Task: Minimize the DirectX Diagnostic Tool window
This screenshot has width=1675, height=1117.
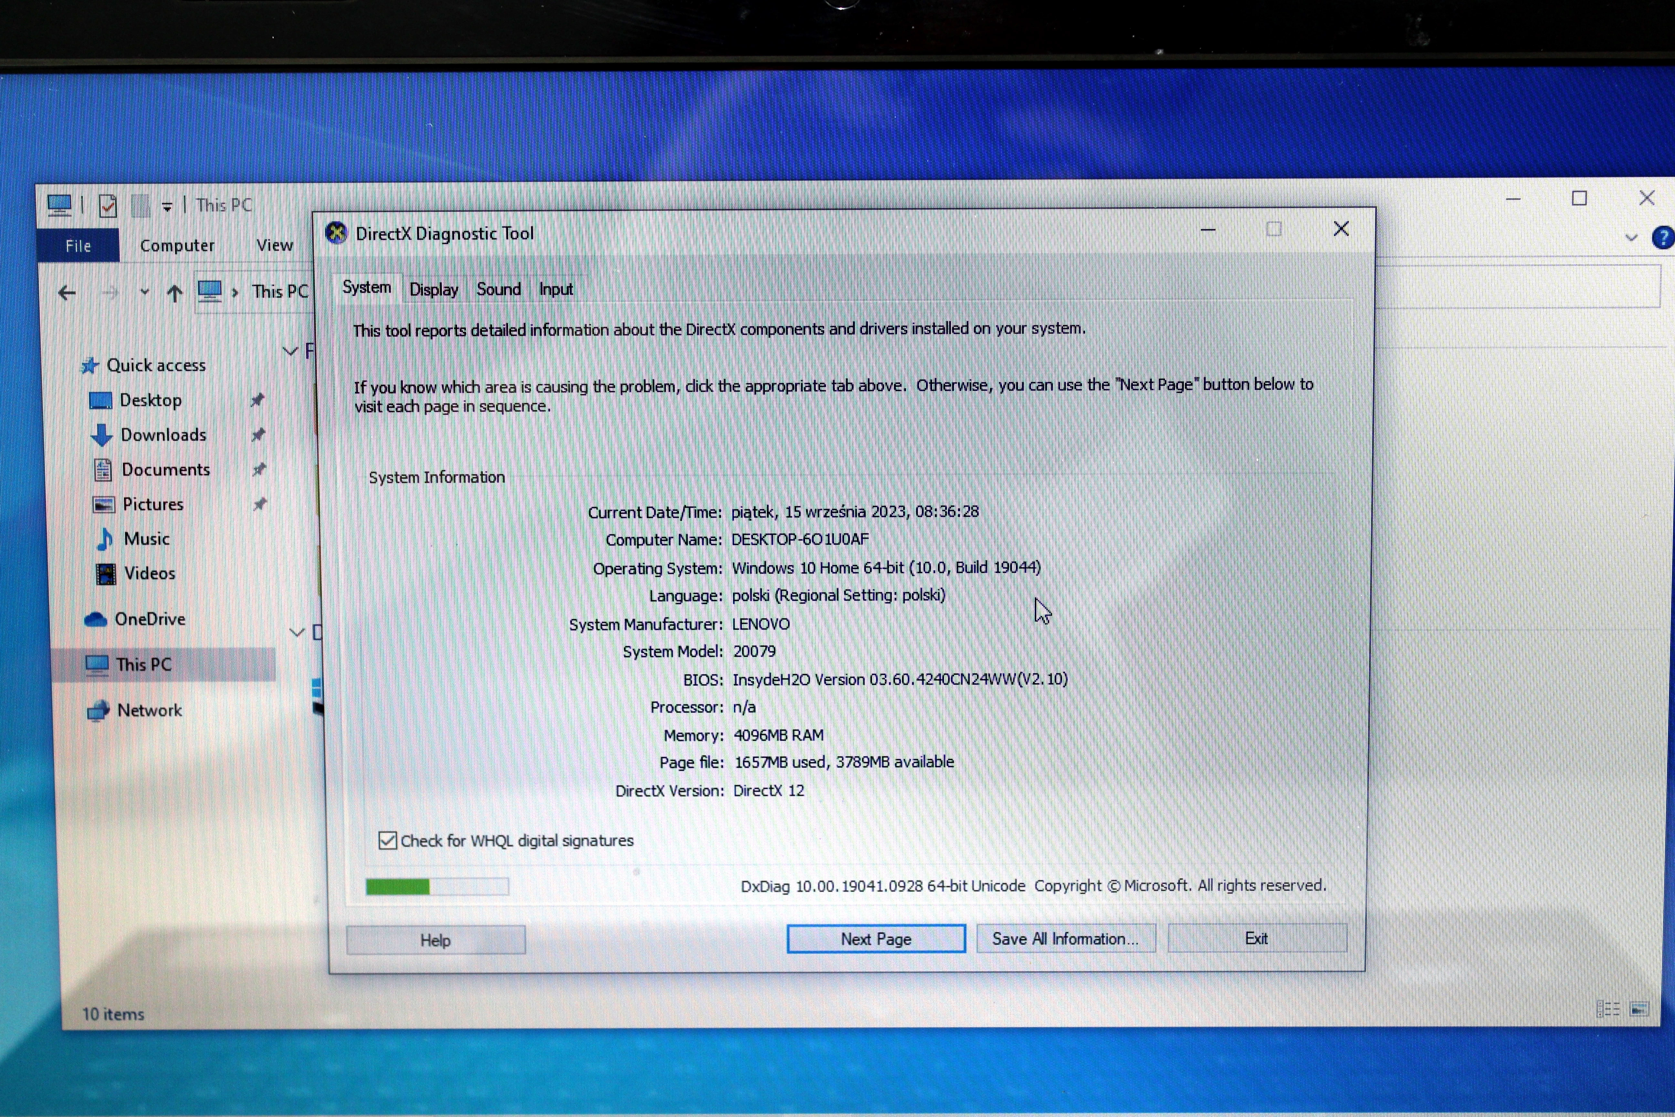Action: pyautogui.click(x=1208, y=230)
